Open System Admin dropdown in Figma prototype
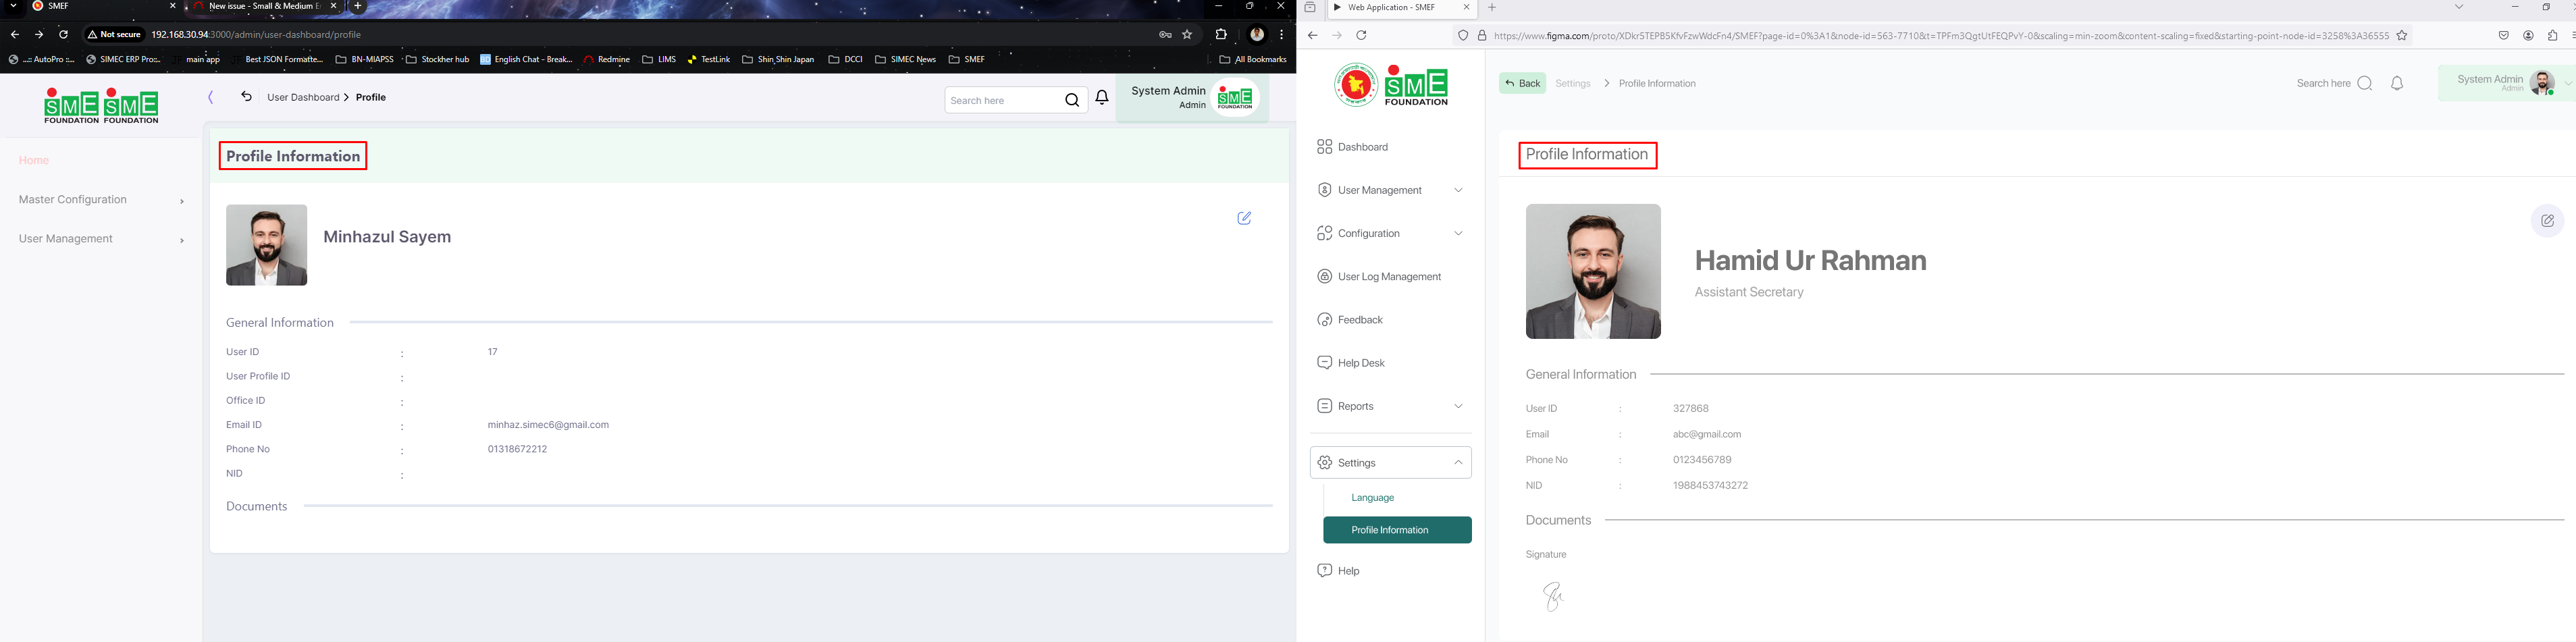This screenshot has width=2576, height=642. (x=2568, y=84)
